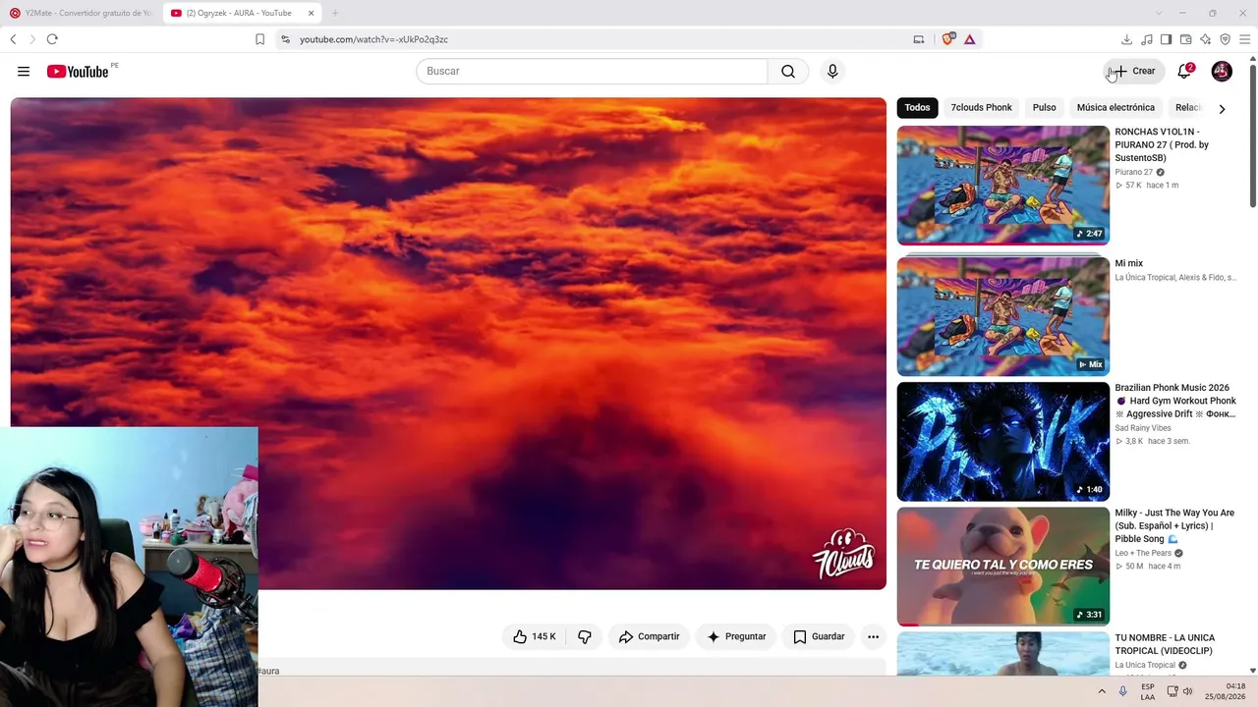Image resolution: width=1258 pixels, height=707 pixels.
Task: Open RONCHAS V1OL1N video thumbnail
Action: [x=1002, y=185]
